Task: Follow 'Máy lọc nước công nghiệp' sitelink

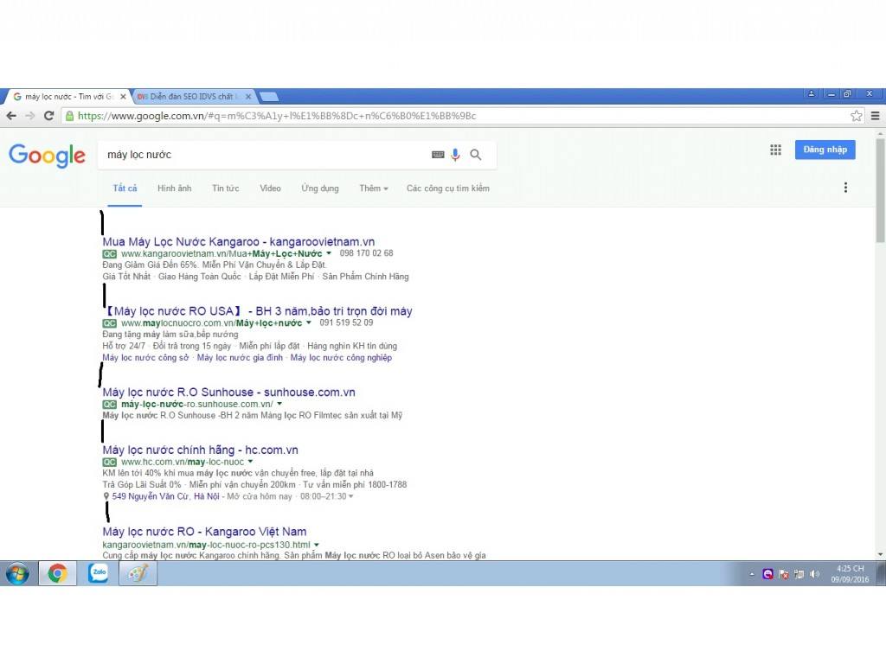Action: click(x=341, y=358)
